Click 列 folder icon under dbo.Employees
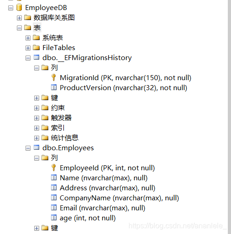This screenshot has height=234, width=231. pos(45,158)
